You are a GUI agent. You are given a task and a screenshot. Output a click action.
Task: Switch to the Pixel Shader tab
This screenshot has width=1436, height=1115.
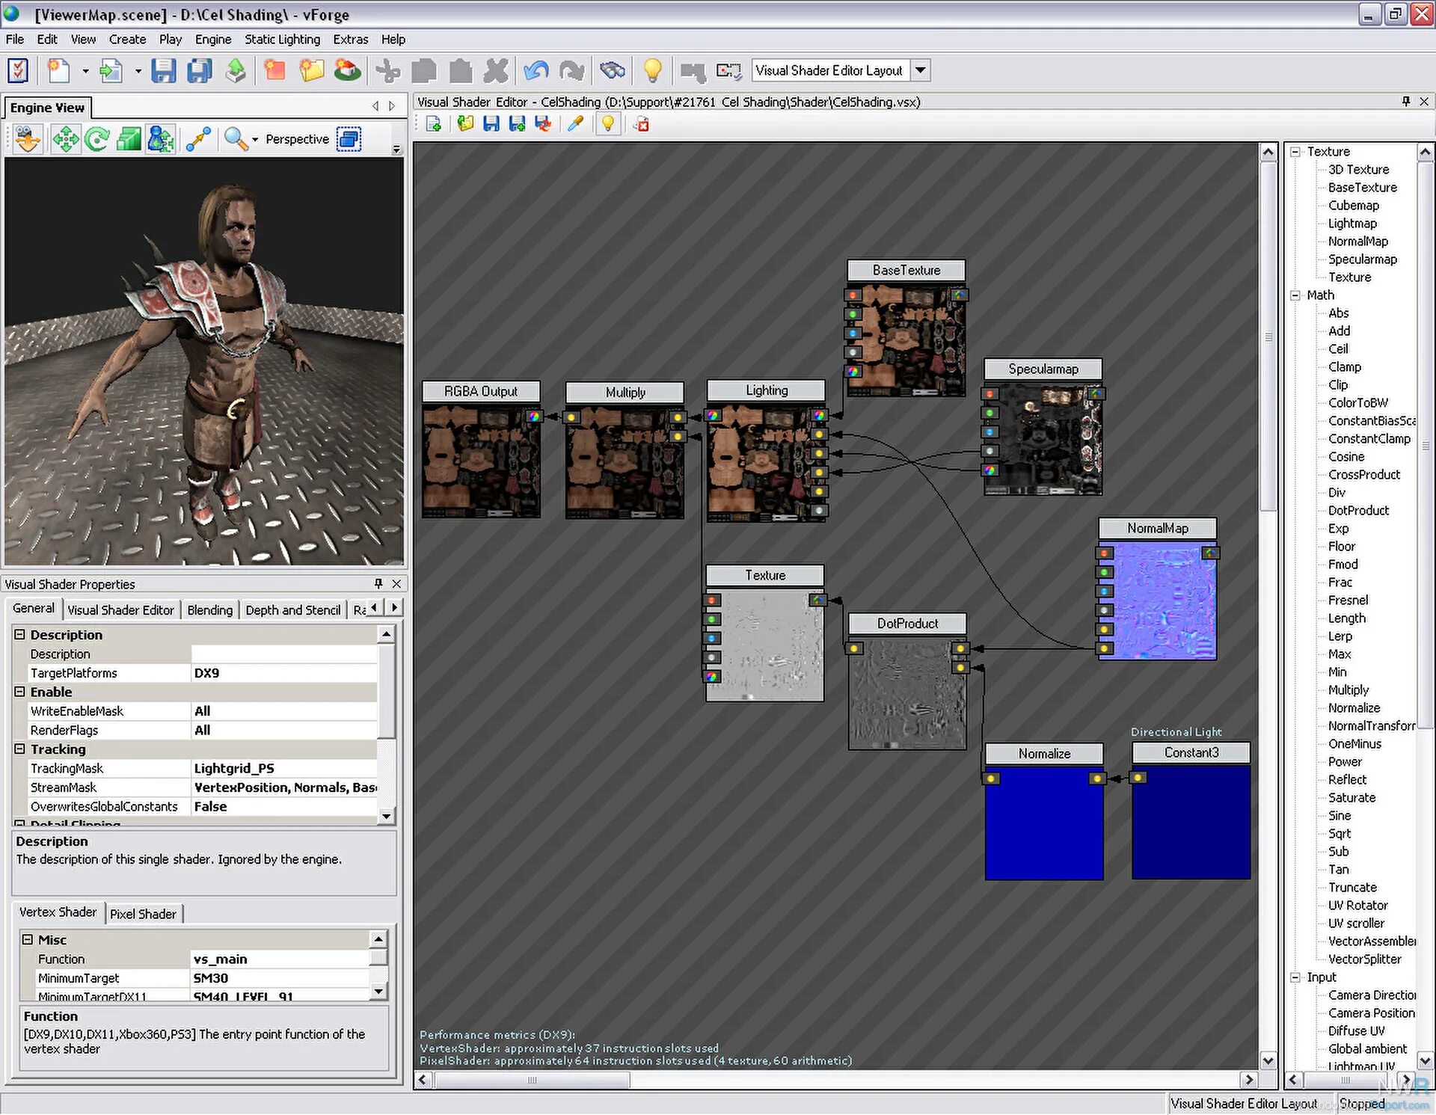click(x=143, y=914)
